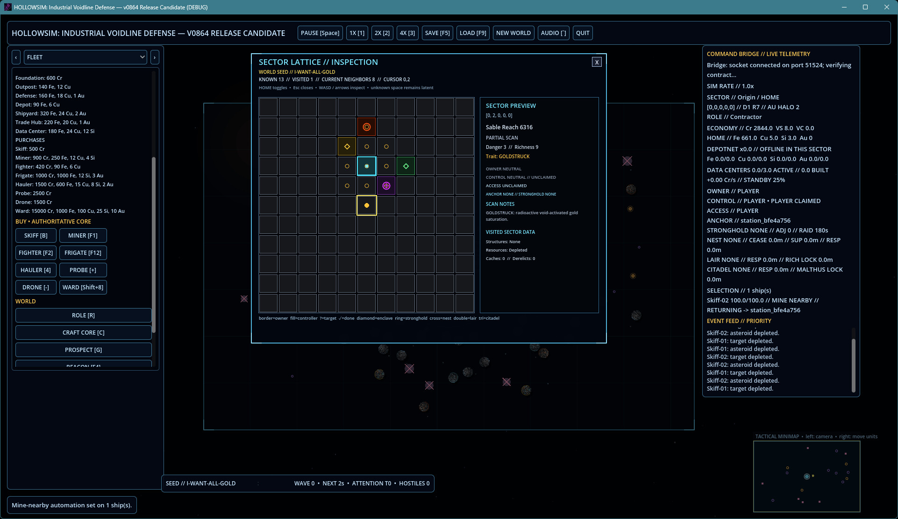Set simulation speed to 4X
898x519 pixels.
[407, 33]
